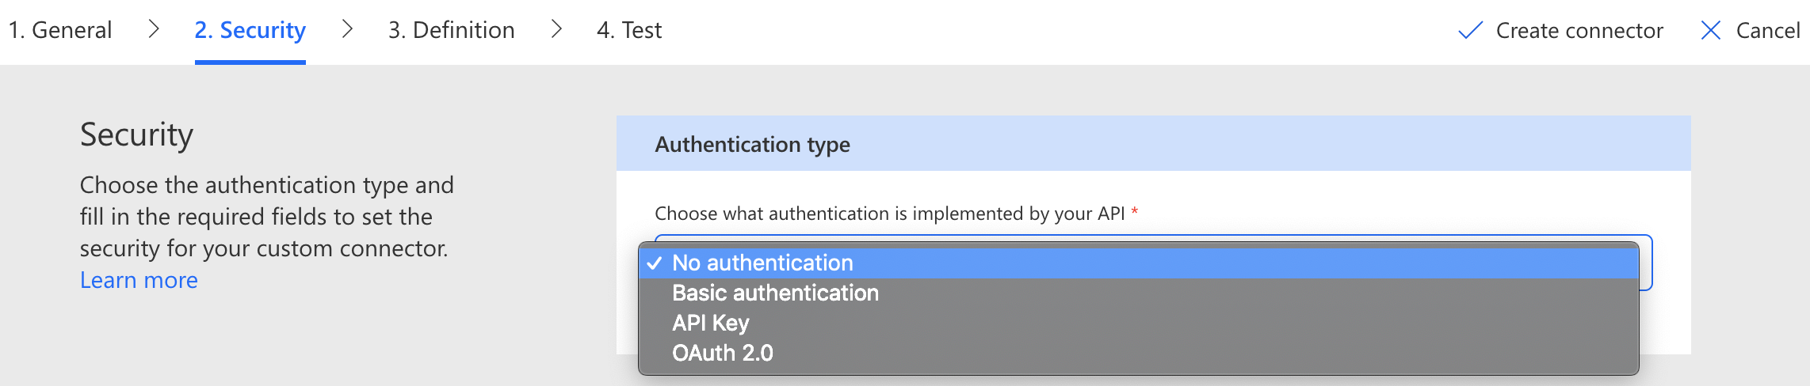The image size is (1810, 386).
Task: Open the Learn more link
Action: 139,280
